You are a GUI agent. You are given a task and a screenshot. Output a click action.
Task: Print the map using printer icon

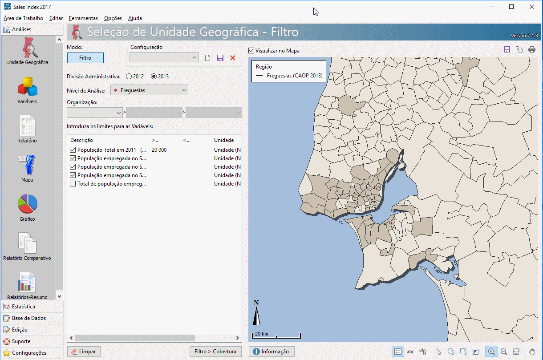pos(532,50)
